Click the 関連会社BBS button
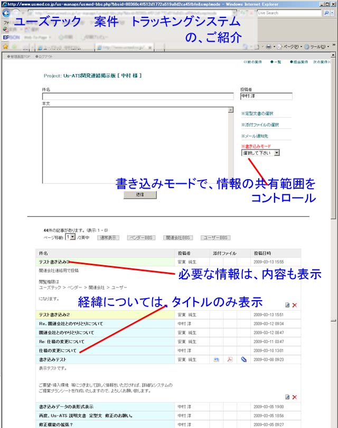The width and height of the screenshot is (338, 428). 178,238
